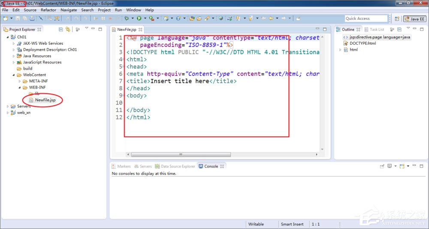The height and width of the screenshot is (229, 429).
Task: Open the web browser globe icon
Action: click(221, 18)
